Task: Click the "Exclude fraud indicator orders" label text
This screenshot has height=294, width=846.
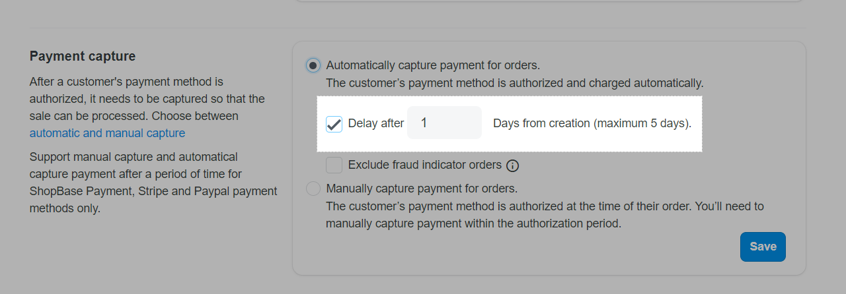Action: click(424, 165)
